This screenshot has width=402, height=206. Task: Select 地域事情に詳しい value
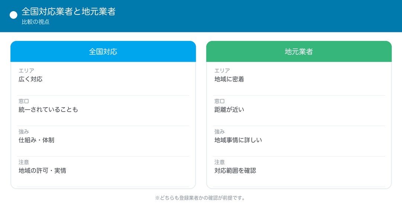(x=238, y=140)
